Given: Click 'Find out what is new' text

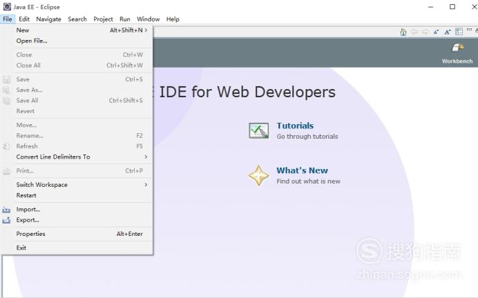Looking at the screenshot, I should coord(308,181).
